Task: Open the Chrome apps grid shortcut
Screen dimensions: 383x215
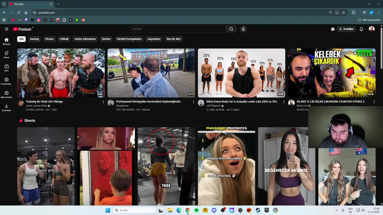Action: (4, 20)
